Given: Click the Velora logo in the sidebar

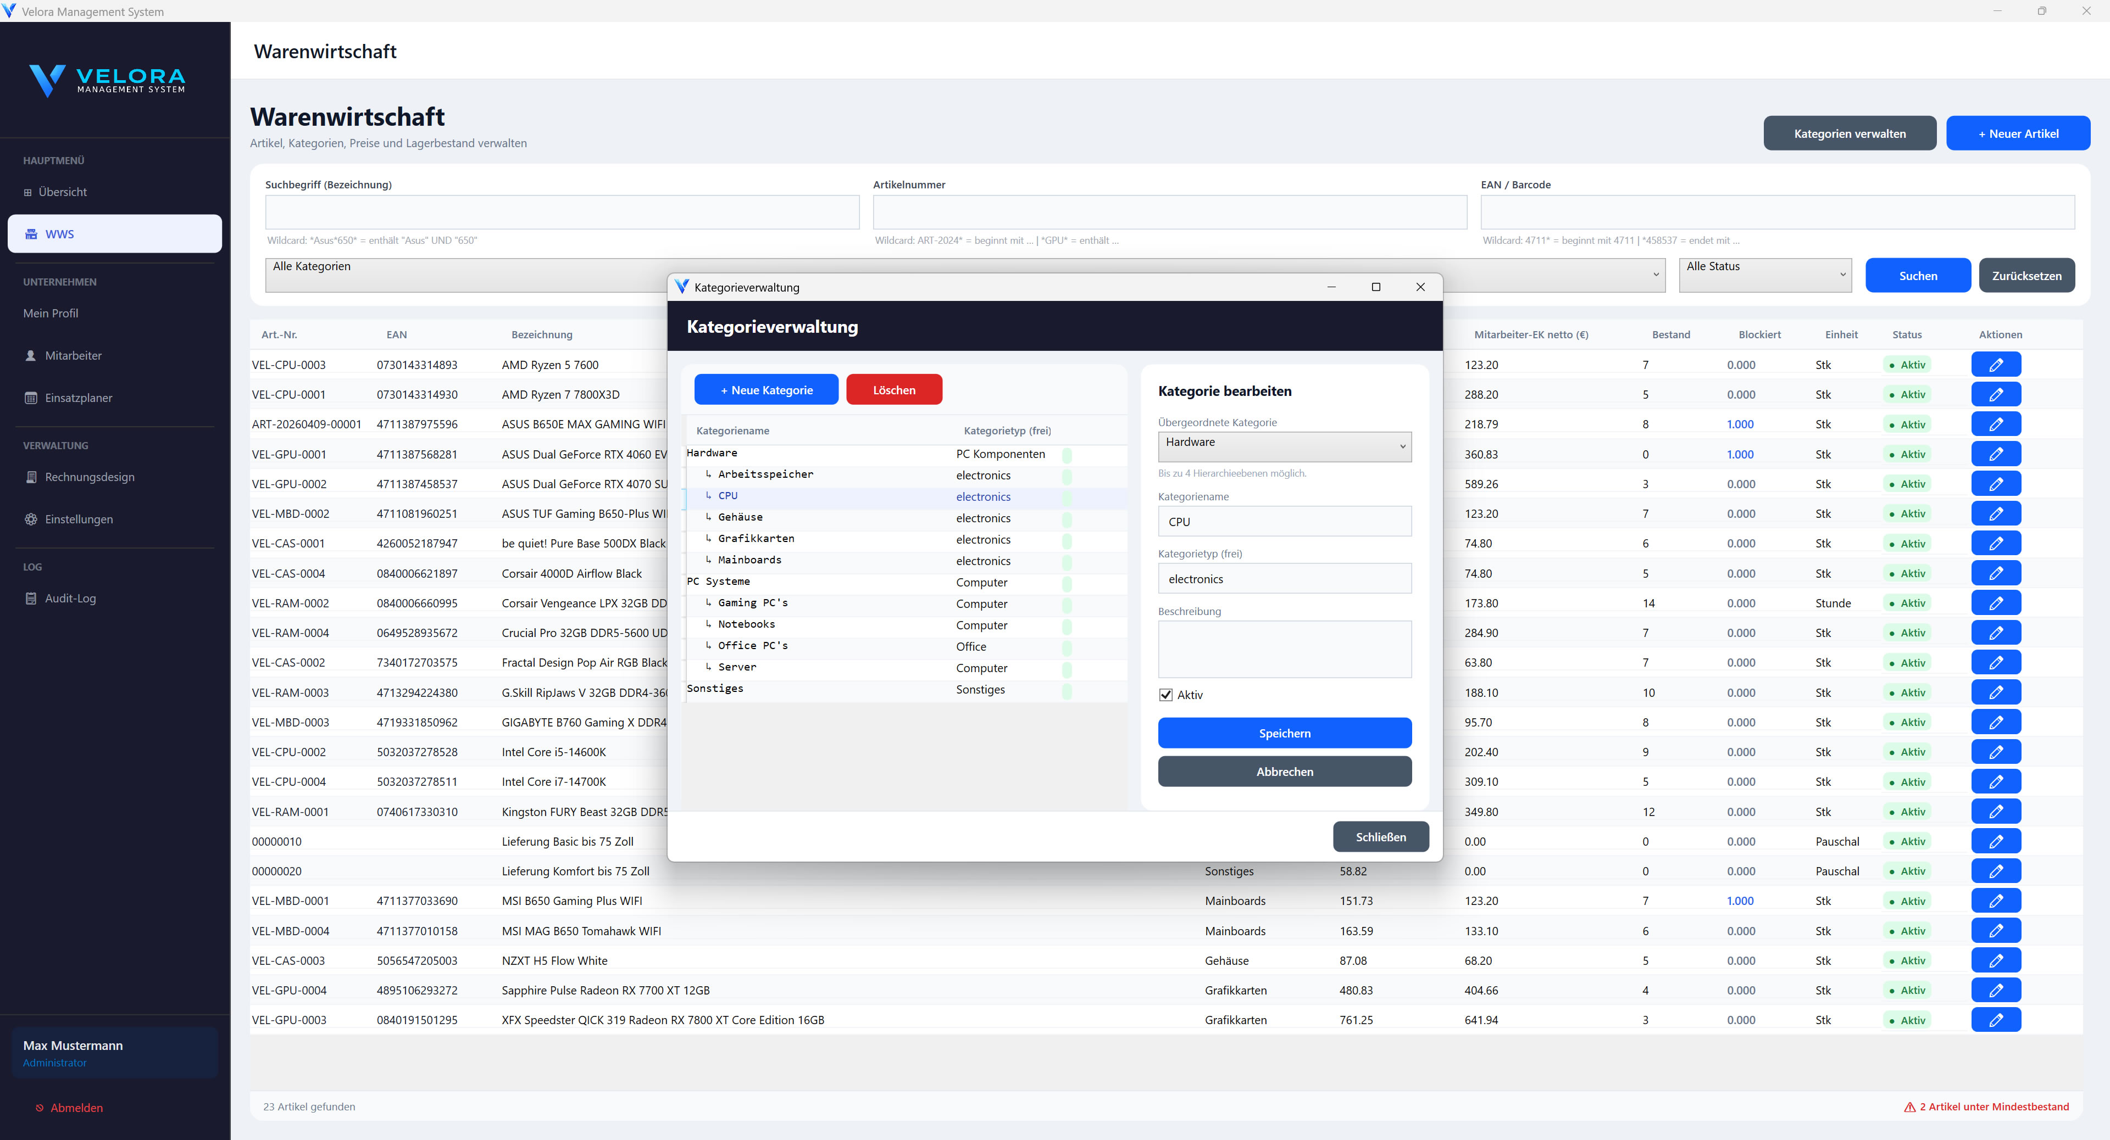Looking at the screenshot, I should 107,80.
